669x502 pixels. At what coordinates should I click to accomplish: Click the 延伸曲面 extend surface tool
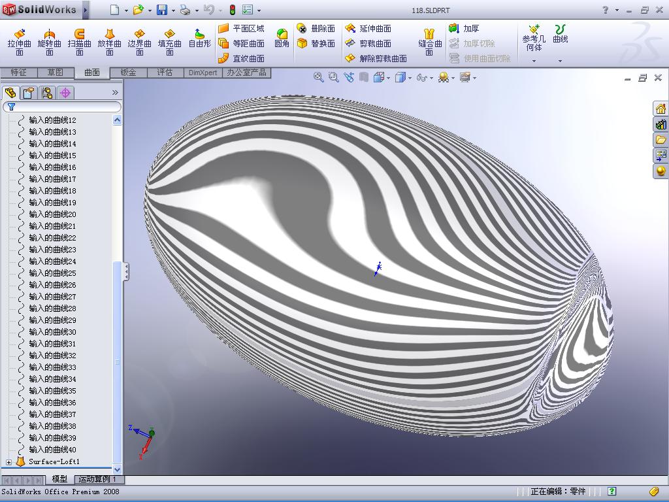tap(368, 29)
